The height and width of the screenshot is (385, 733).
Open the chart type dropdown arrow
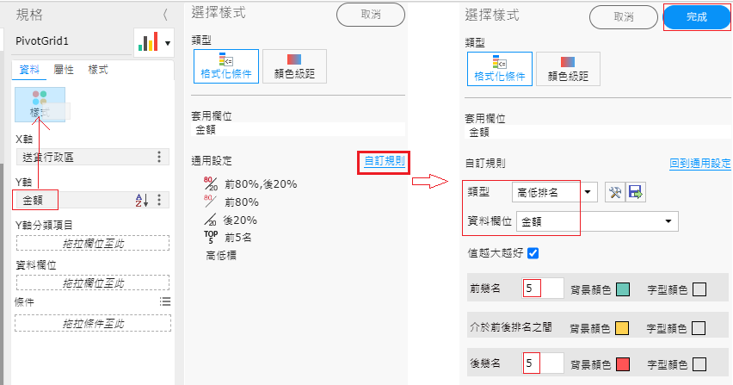[x=168, y=44]
